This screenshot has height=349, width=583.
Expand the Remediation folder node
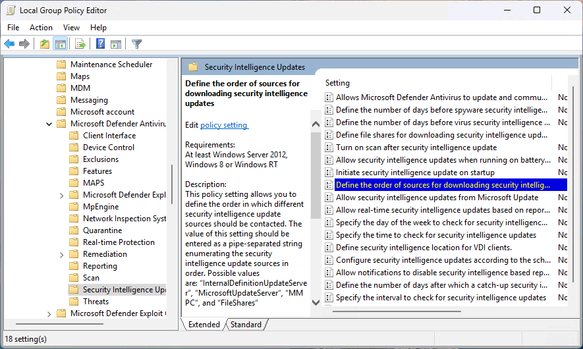(62, 254)
